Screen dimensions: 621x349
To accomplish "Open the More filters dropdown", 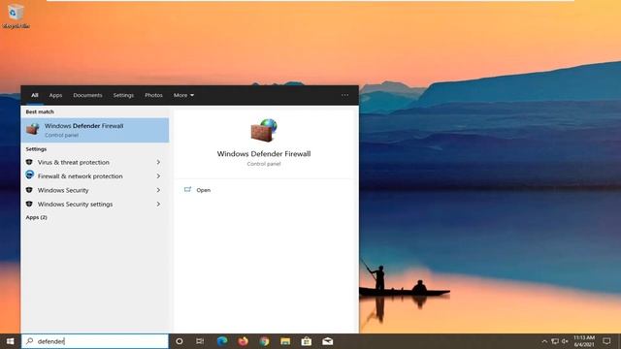I will click(183, 95).
